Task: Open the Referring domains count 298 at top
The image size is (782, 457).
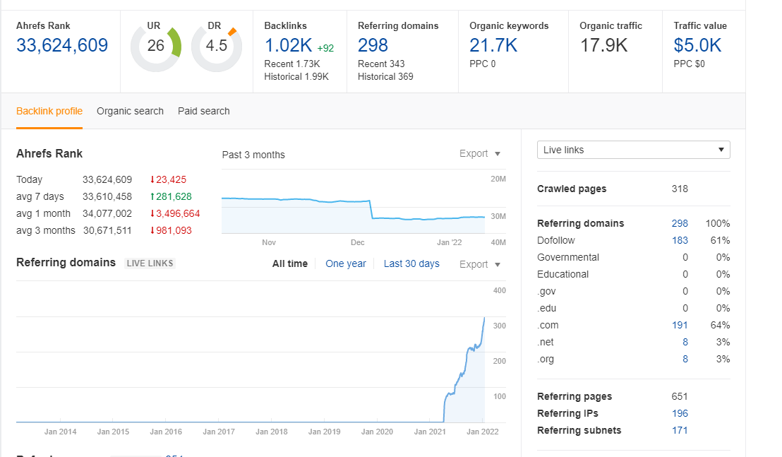Action: coord(373,45)
